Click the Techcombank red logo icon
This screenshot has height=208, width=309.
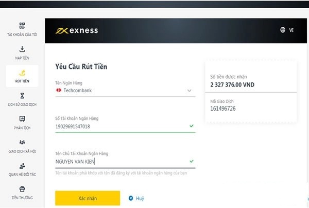tap(59, 90)
